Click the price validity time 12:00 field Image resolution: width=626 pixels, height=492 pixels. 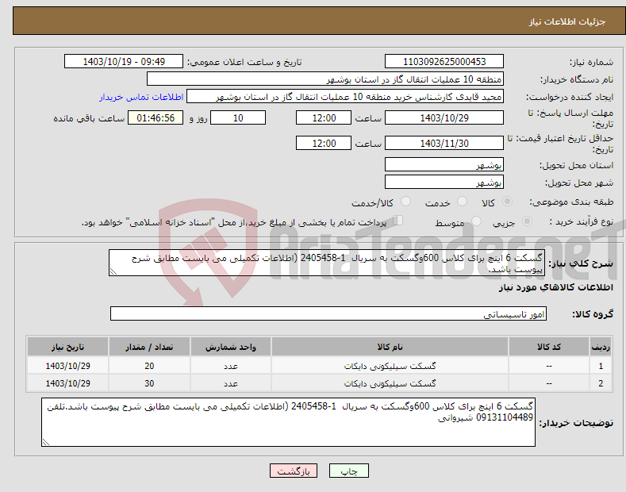(x=324, y=143)
